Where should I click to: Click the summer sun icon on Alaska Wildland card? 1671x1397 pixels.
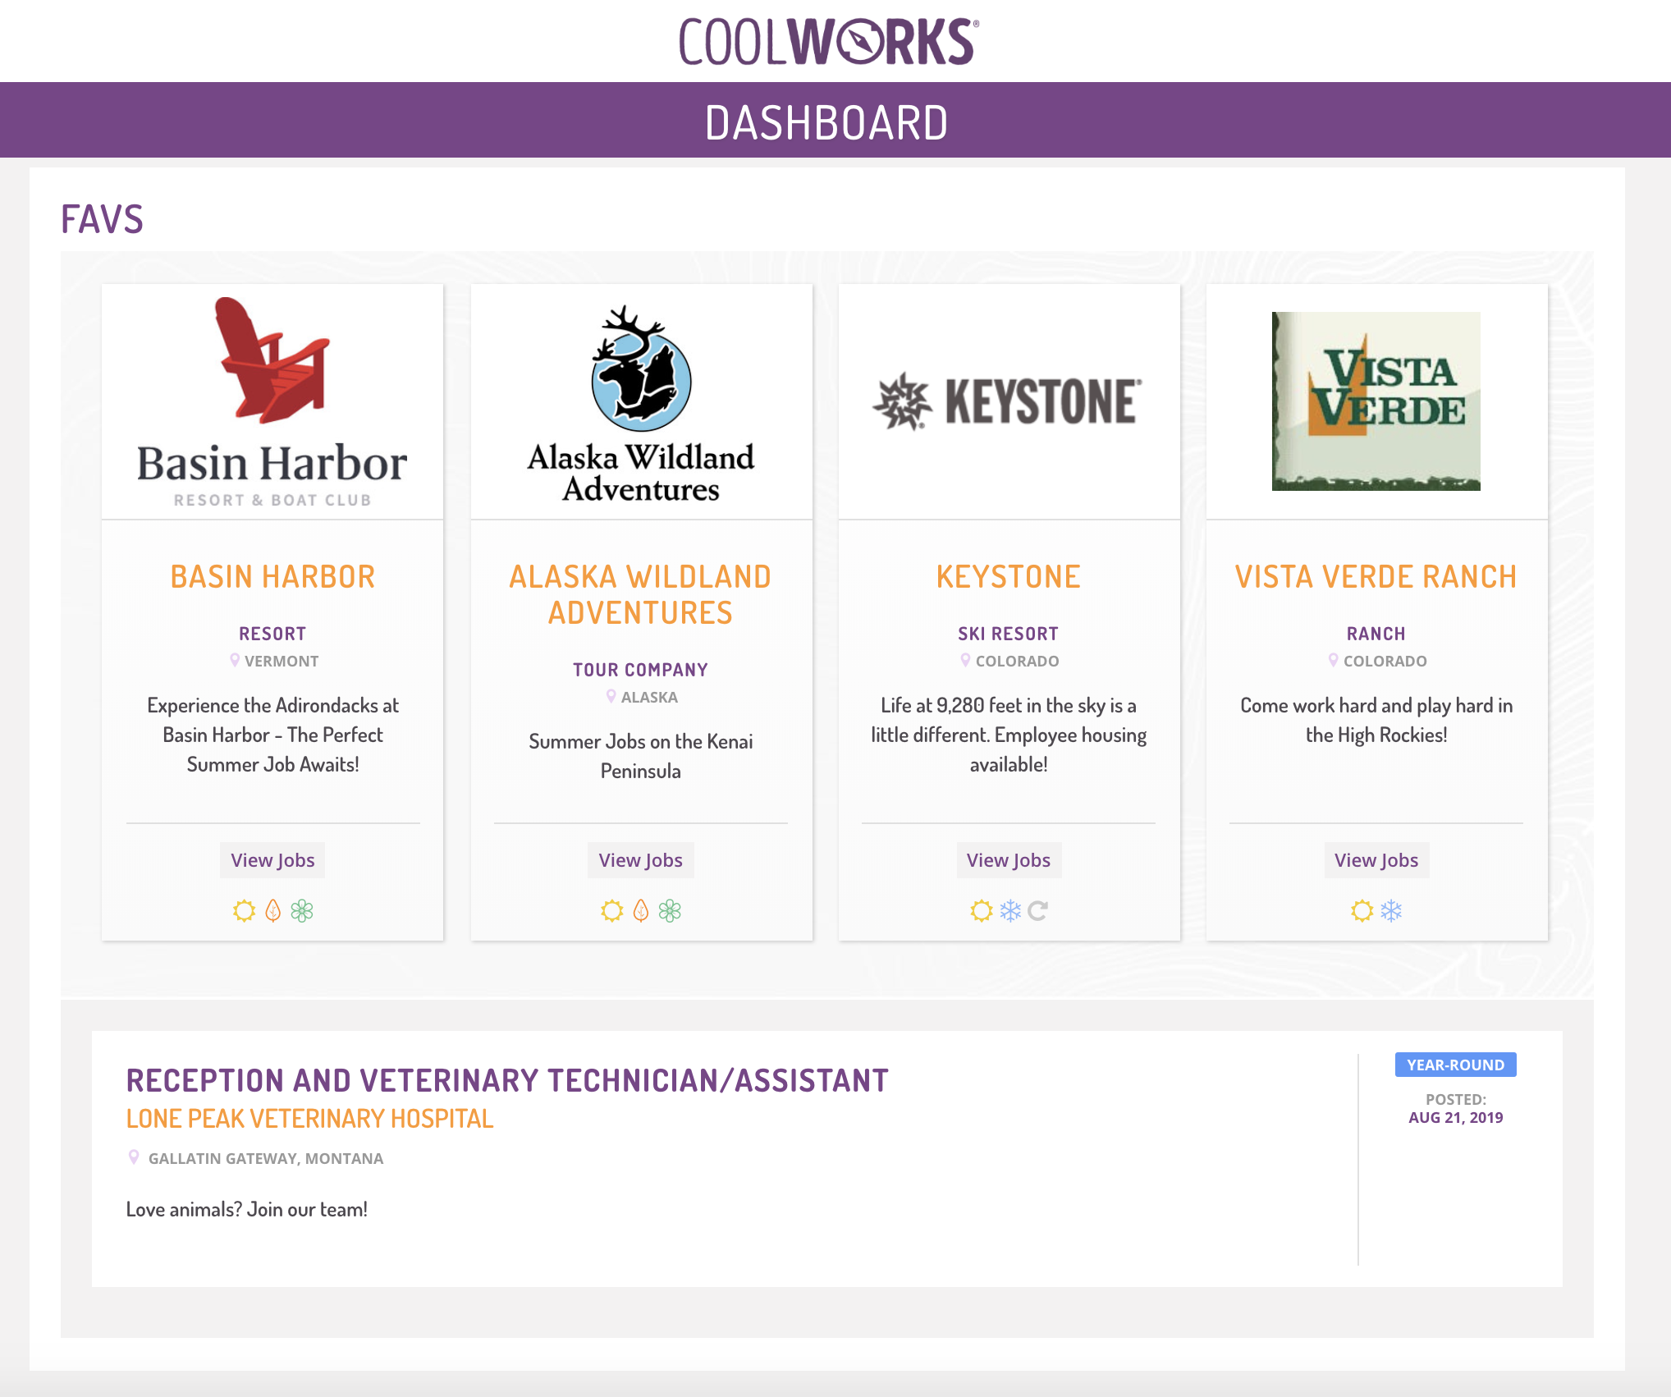(x=611, y=910)
